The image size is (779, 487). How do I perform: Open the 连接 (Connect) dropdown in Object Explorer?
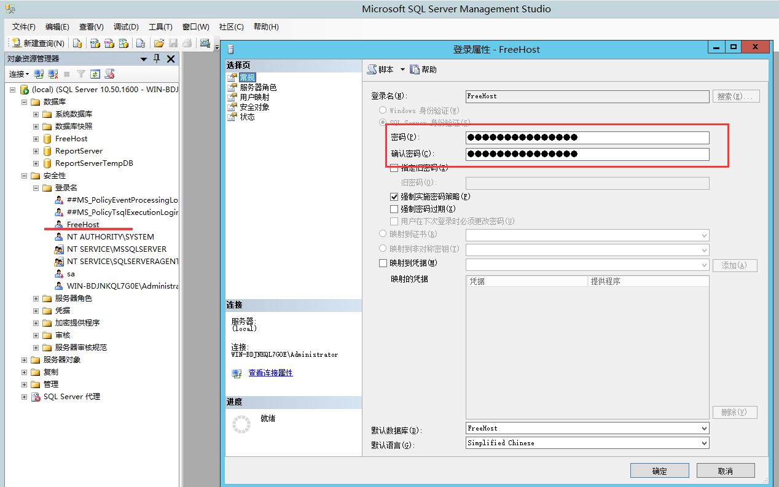pyautogui.click(x=19, y=74)
